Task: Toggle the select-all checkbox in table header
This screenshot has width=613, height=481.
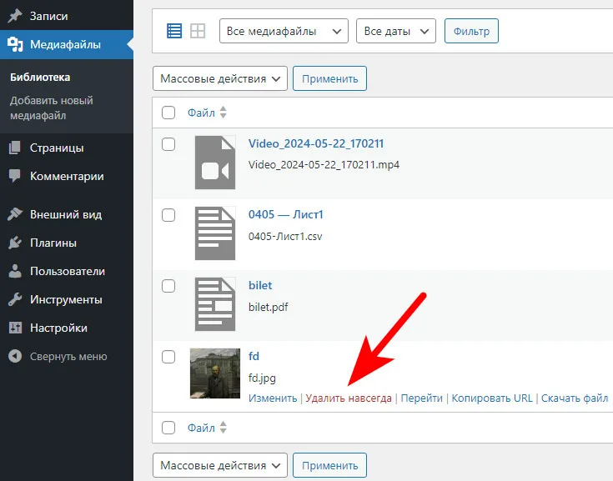Action: (x=168, y=113)
